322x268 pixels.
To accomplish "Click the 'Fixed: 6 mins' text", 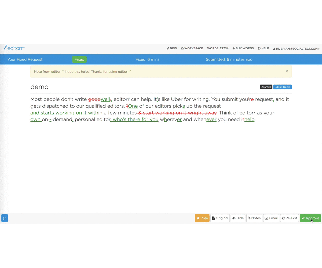I will pyautogui.click(x=148, y=59).
